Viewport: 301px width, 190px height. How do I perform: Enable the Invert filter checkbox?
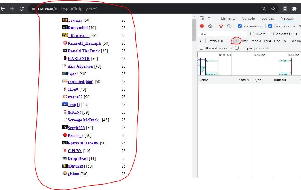pos(252,34)
